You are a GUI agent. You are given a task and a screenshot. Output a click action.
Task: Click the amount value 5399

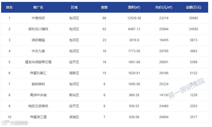(194, 62)
